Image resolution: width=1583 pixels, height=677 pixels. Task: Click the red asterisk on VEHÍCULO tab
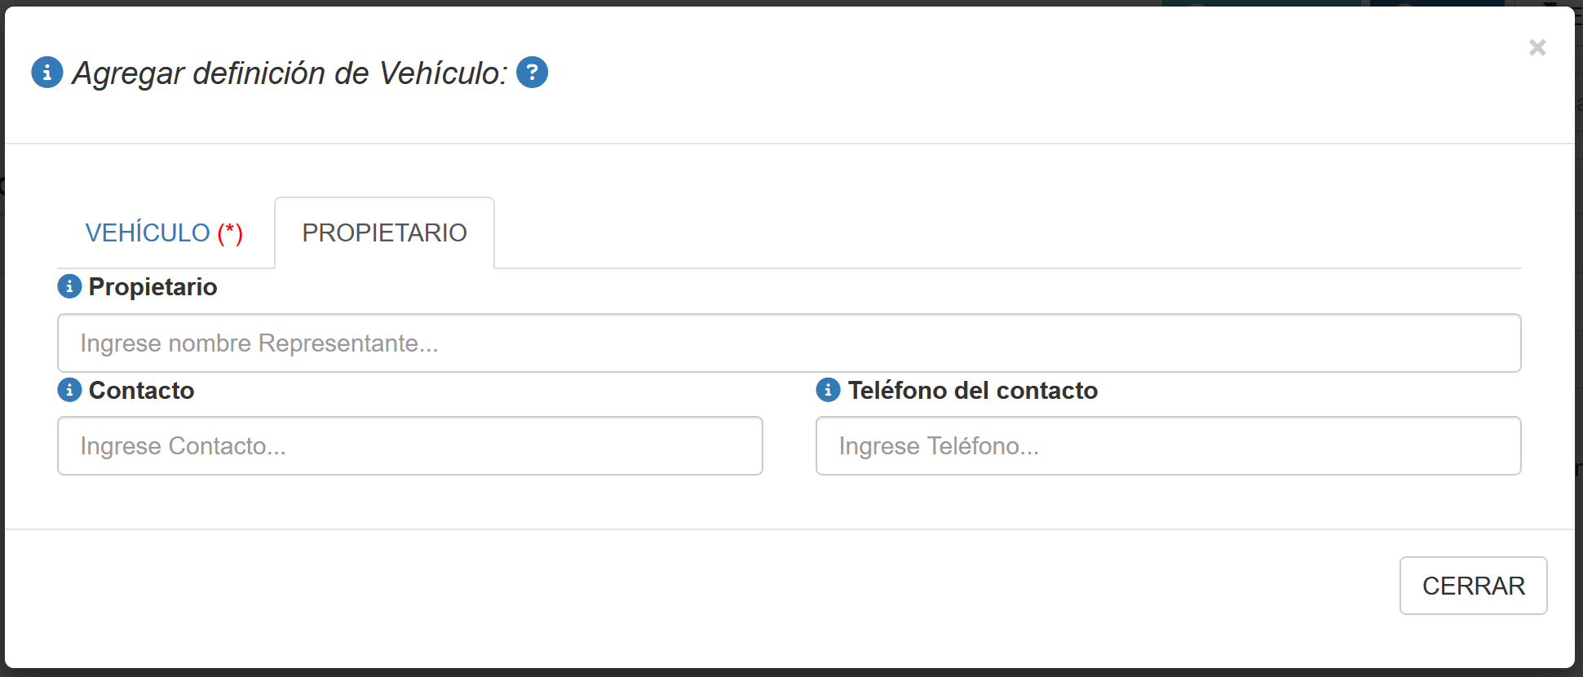tap(230, 233)
